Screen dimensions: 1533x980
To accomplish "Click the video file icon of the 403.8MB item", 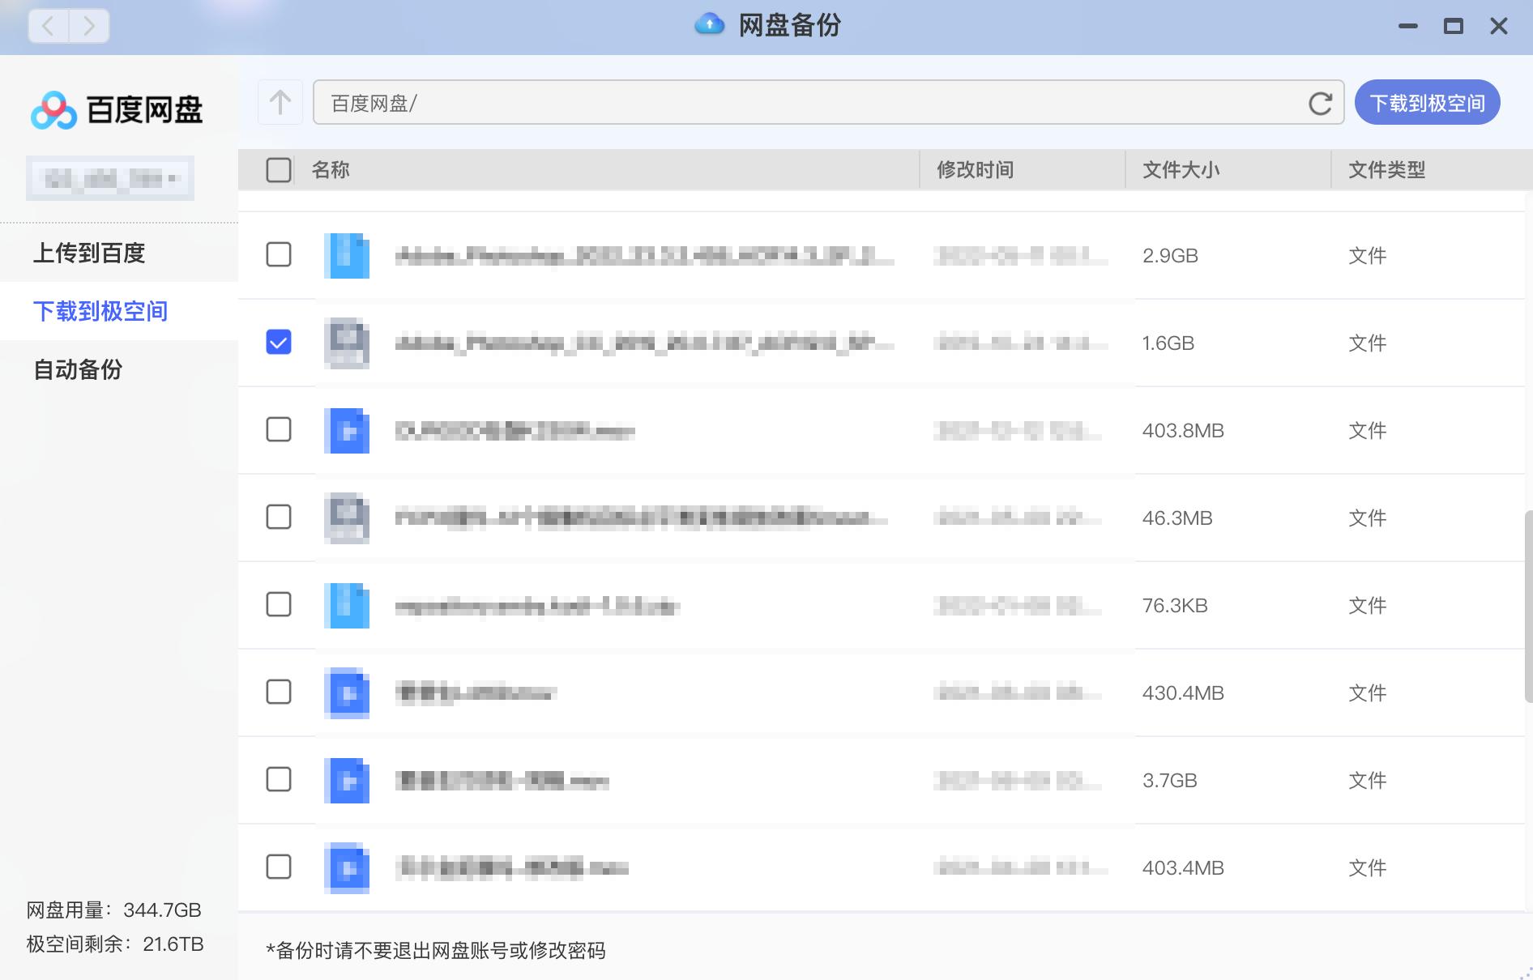I will (347, 430).
